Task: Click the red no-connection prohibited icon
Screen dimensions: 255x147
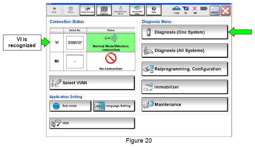Action: [111, 59]
